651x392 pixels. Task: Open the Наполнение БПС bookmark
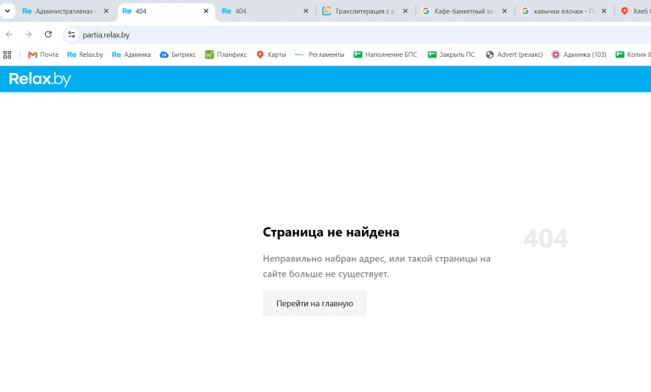coord(386,54)
